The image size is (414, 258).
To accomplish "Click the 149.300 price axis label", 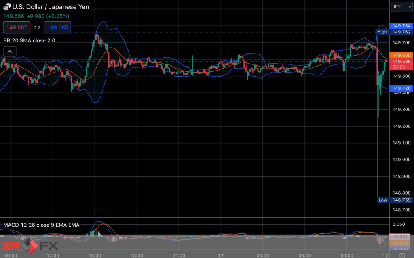I will pyautogui.click(x=401, y=110).
